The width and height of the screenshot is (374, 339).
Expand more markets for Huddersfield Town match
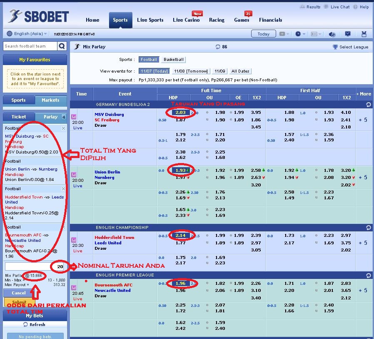[363, 243]
